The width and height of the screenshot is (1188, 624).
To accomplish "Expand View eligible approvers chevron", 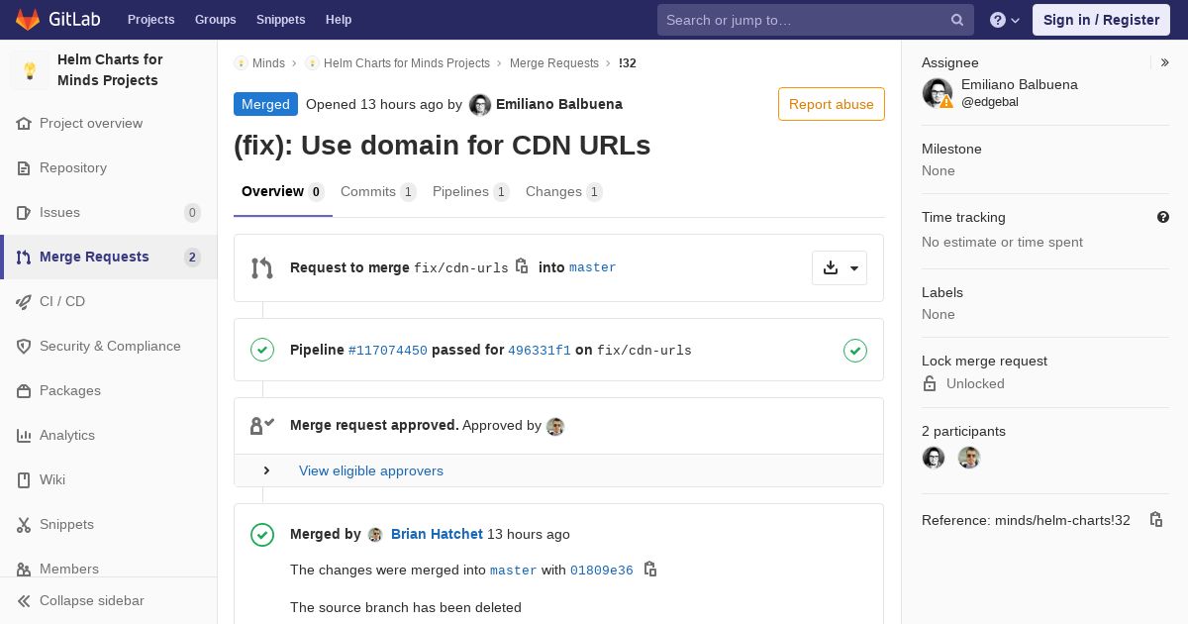I will (266, 470).
